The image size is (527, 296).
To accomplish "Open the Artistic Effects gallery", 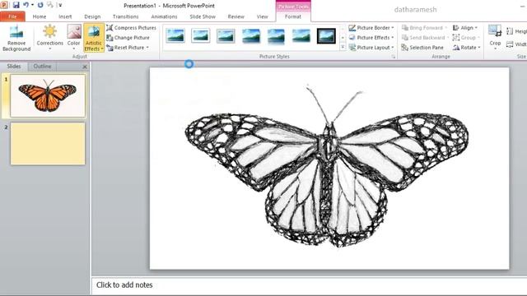I will [93, 38].
